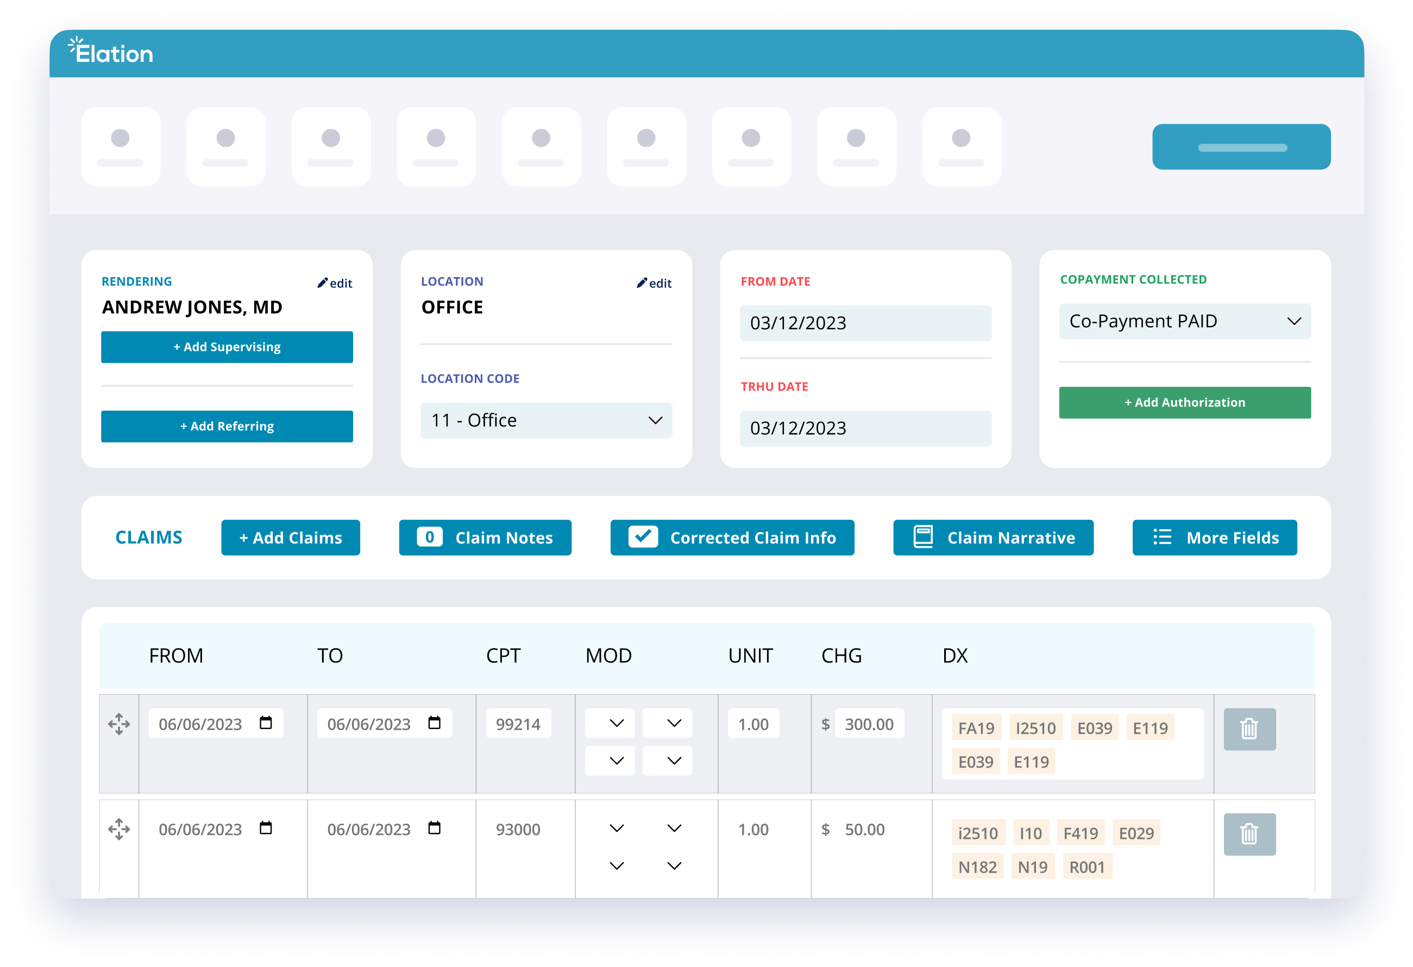The height and width of the screenshot is (967, 1413).
Task: Open the calendar icon in first row FROM date
Action: 266,723
